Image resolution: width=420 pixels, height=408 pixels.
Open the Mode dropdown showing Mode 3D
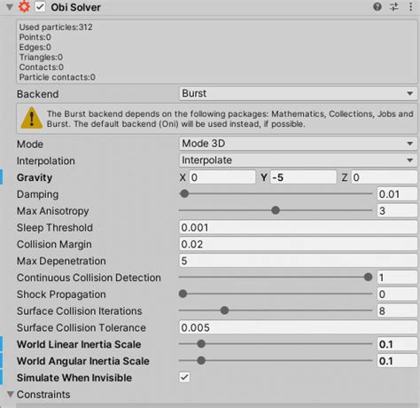click(x=298, y=144)
